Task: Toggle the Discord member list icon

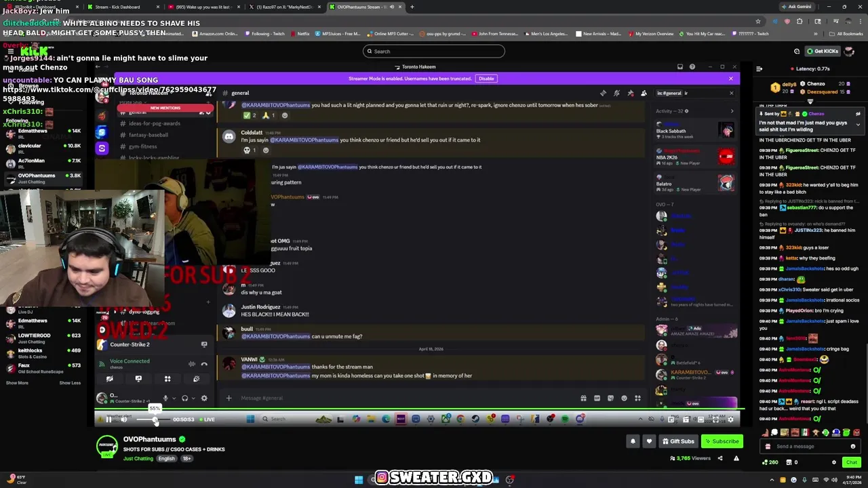Action: 644,93
